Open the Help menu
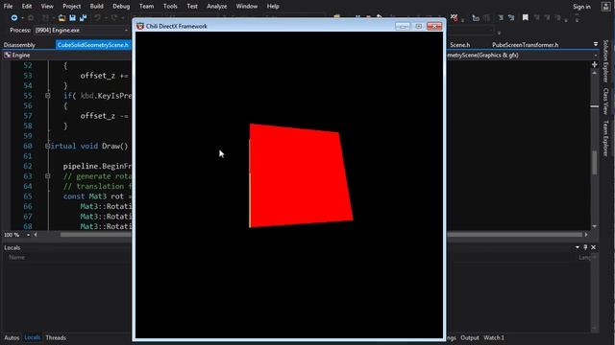The width and height of the screenshot is (615, 345). click(273, 7)
